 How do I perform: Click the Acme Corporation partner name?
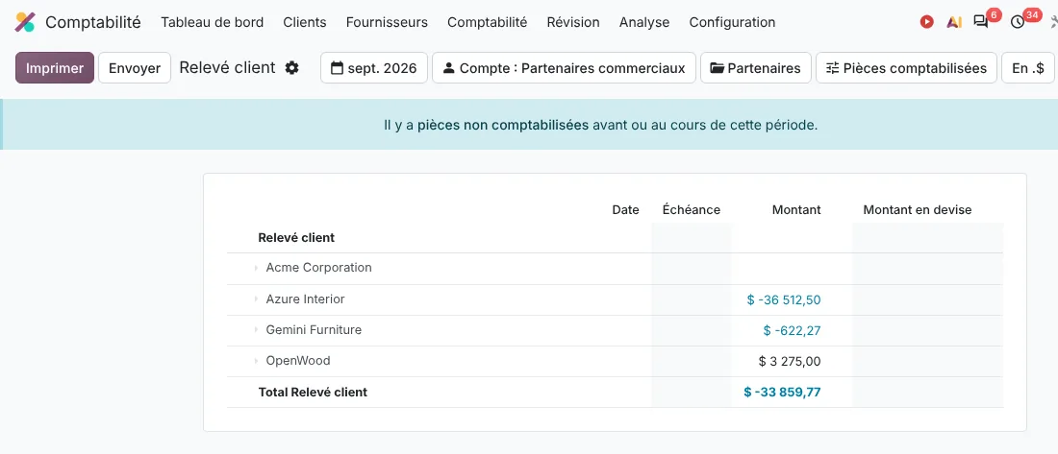coord(318,268)
